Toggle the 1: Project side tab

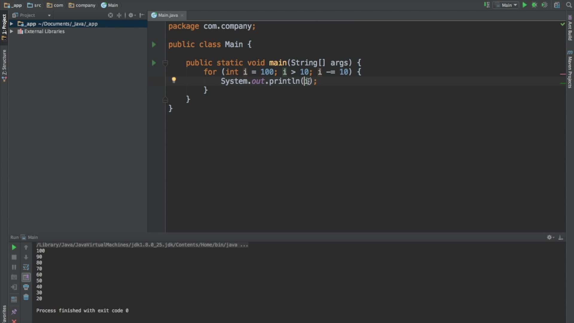[4, 27]
